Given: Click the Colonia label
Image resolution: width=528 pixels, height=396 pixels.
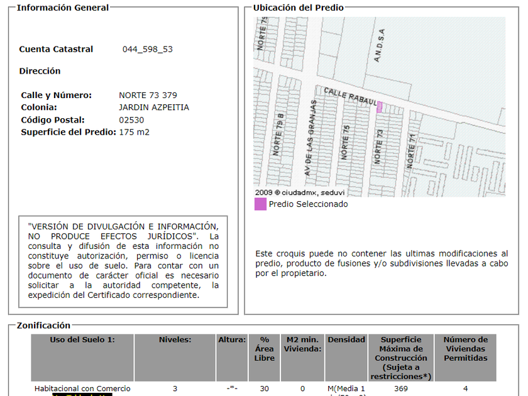Looking at the screenshot, I should tap(39, 107).
